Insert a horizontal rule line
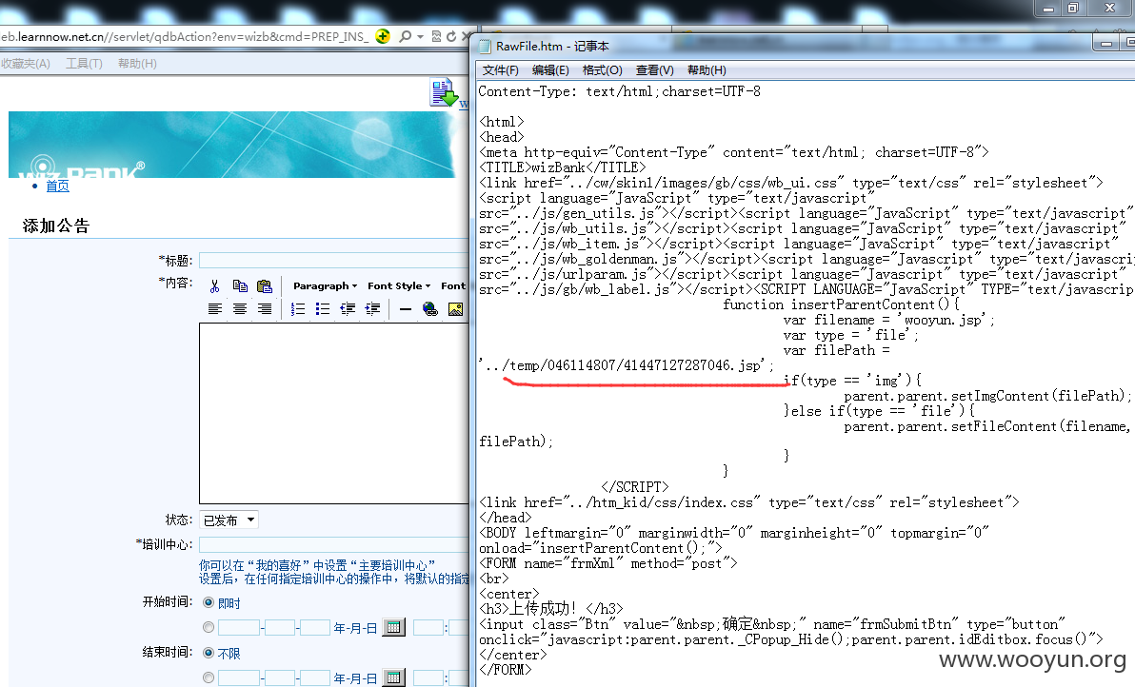The image size is (1135, 687). click(406, 309)
